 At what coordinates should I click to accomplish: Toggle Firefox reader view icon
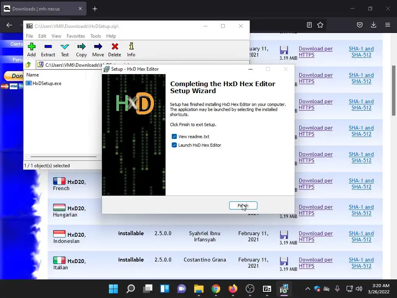pyautogui.click(x=309, y=25)
